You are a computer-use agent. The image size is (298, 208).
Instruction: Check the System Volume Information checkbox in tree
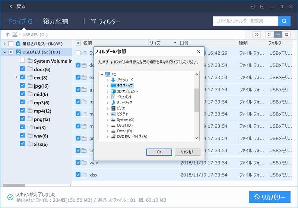pyautogui.click(x=22, y=61)
